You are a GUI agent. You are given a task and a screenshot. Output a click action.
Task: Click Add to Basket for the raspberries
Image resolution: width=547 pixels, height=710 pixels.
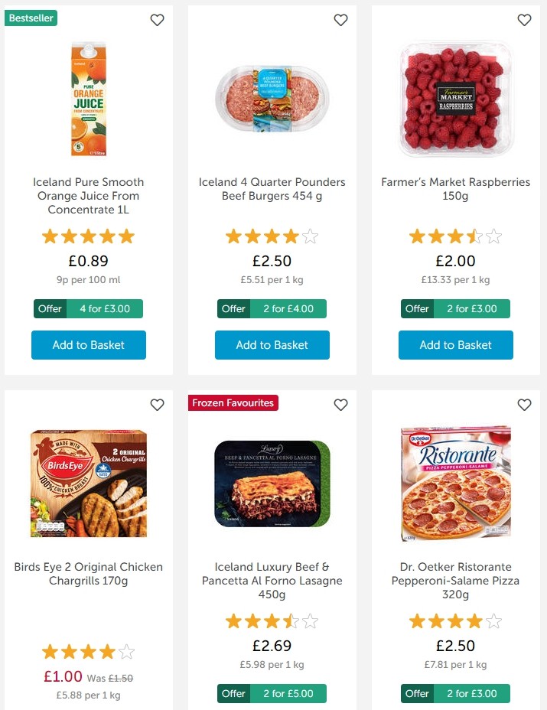coord(456,345)
